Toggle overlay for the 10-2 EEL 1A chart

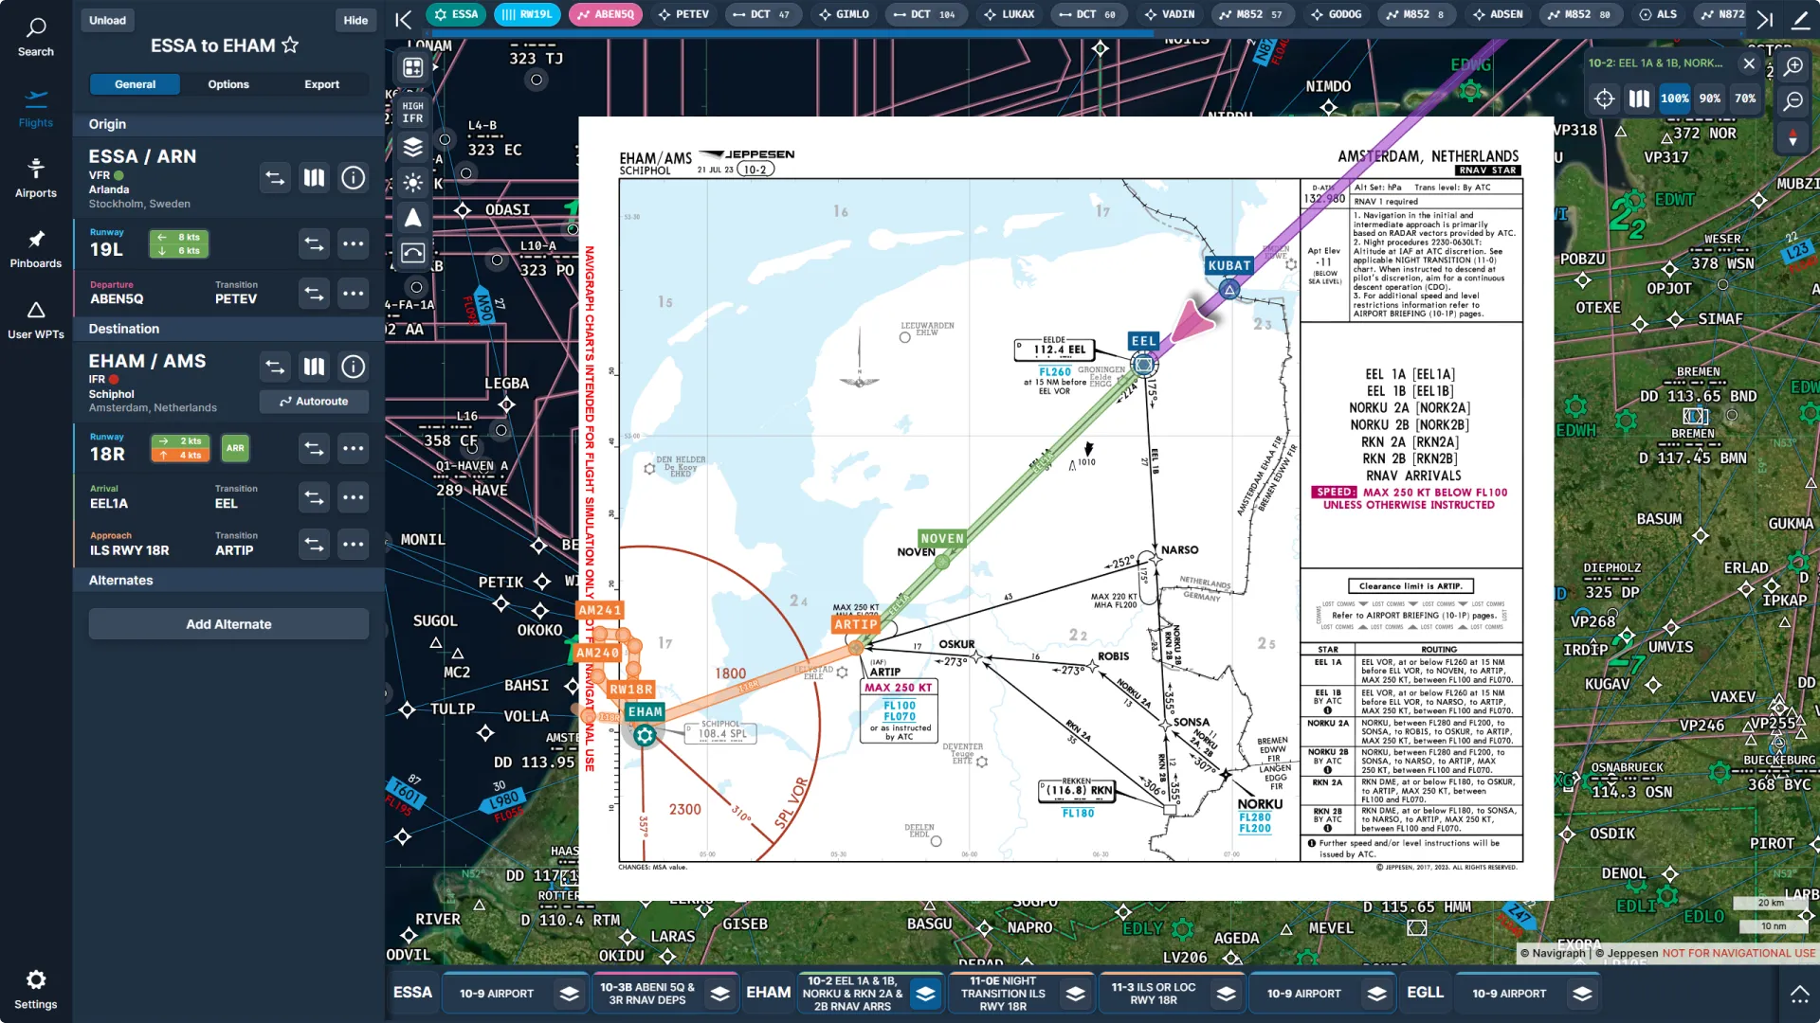925,994
